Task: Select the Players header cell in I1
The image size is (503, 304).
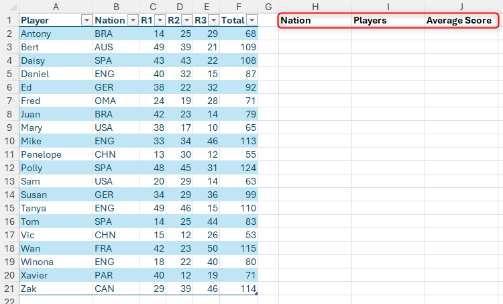Action: coord(388,20)
